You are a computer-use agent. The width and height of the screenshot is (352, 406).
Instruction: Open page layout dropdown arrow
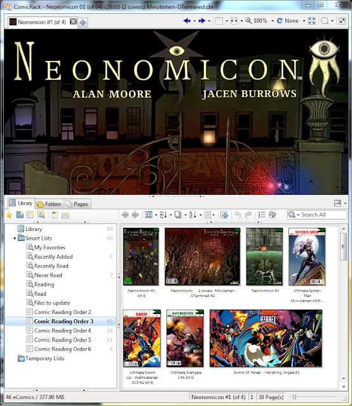click(x=226, y=21)
